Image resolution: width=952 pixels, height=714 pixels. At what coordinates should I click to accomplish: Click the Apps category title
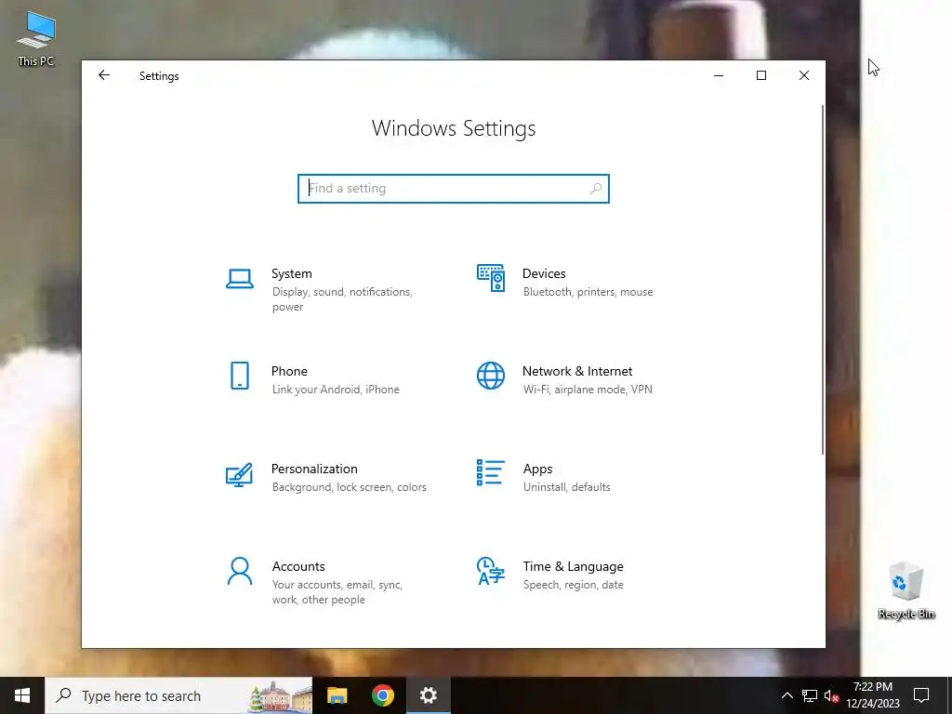(x=538, y=469)
